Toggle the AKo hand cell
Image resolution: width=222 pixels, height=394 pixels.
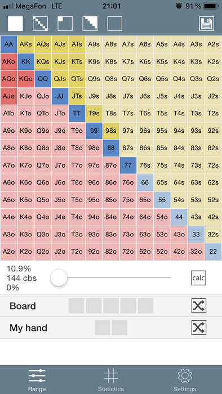click(x=9, y=61)
